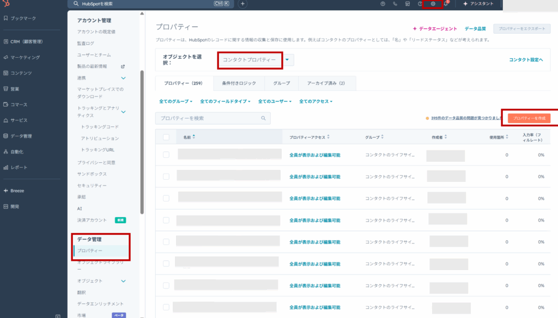Open Breeze in the left navigation
Image resolution: width=558 pixels, height=318 pixels.
(17, 191)
